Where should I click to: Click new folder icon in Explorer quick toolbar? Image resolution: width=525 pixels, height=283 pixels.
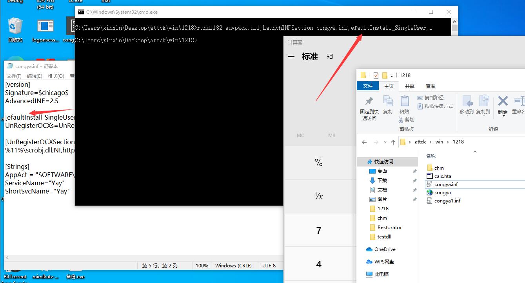[385, 75]
